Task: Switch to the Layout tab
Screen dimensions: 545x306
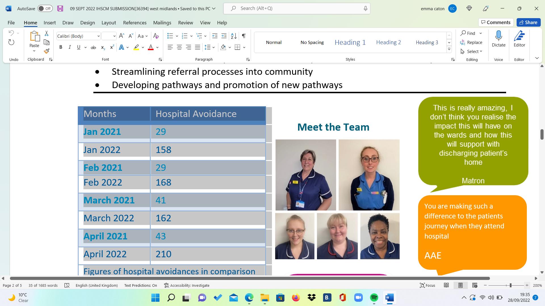Action: click(108, 23)
